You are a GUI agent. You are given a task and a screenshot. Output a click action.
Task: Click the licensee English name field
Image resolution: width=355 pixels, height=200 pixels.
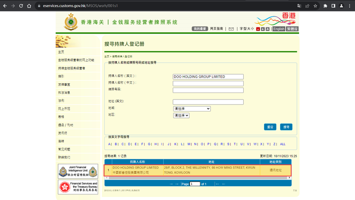(208, 77)
